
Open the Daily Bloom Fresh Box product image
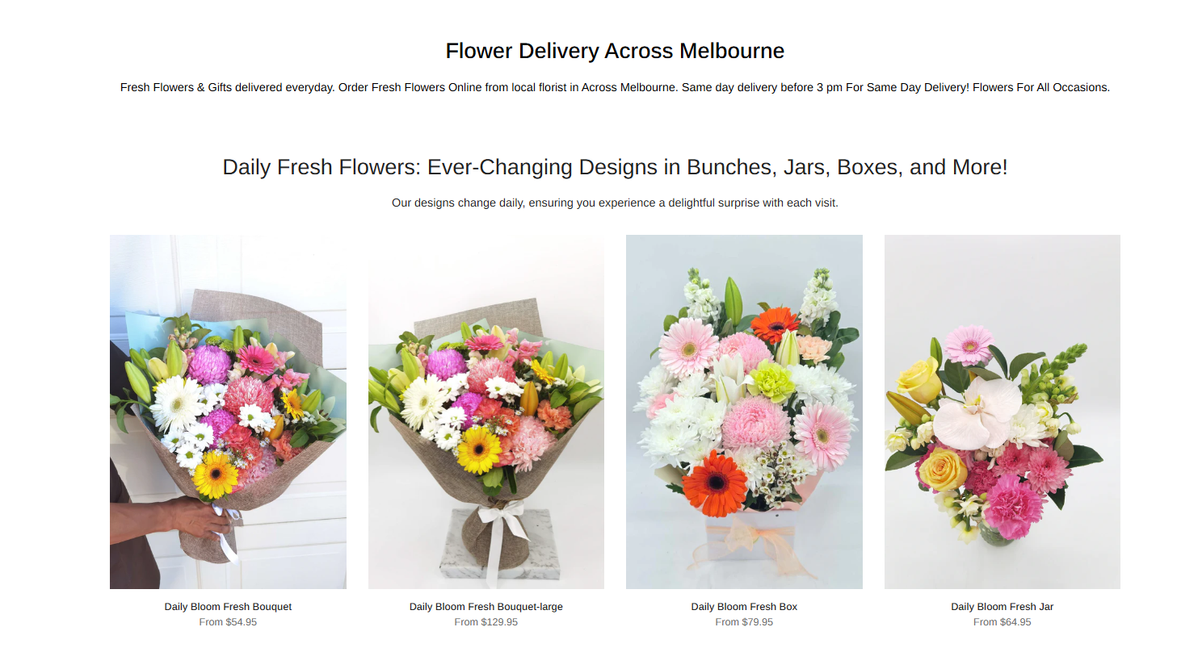[744, 412]
